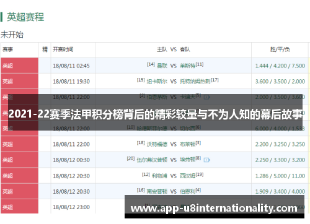Click the 英超 cell in the 利物浦 row

pyautogui.click(x=19, y=176)
